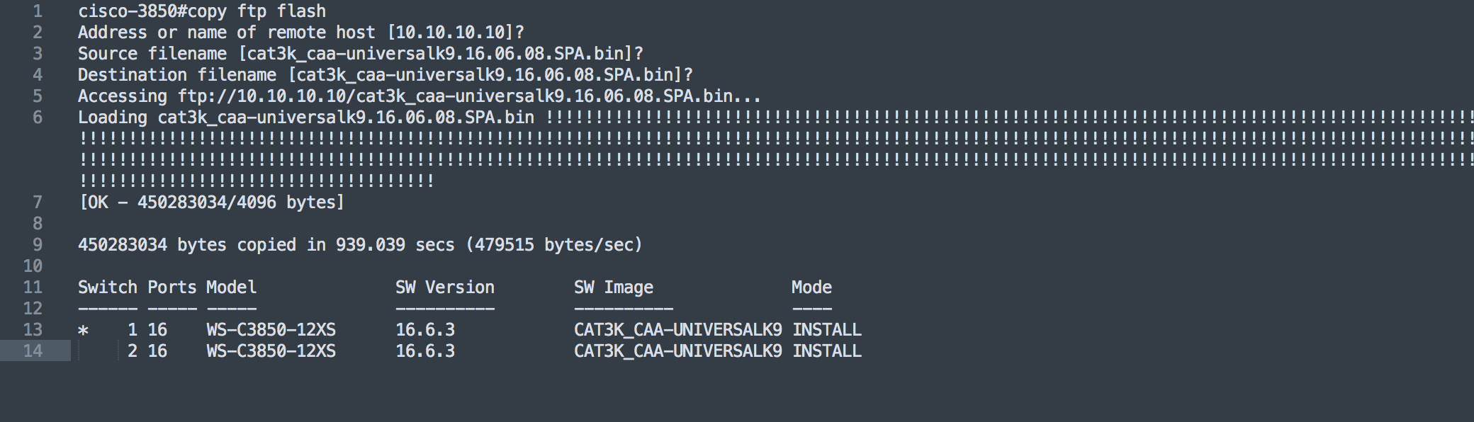Click the ftp://10.10.10.10 URL text
The width and height of the screenshot is (1474, 422).
(262, 96)
